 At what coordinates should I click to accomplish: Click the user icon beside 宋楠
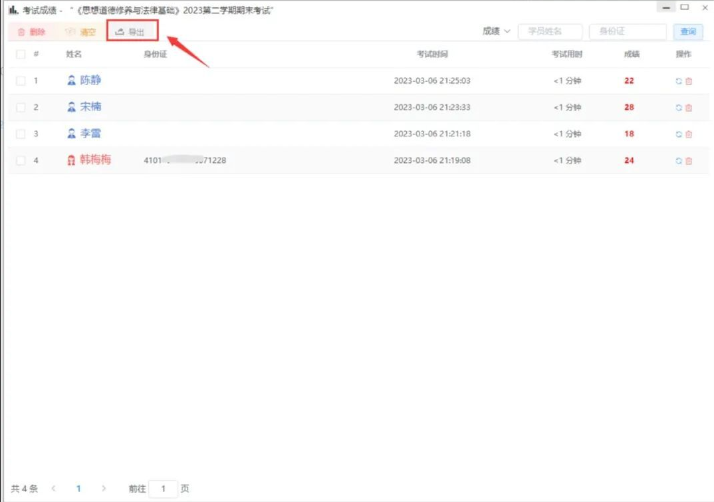click(72, 107)
